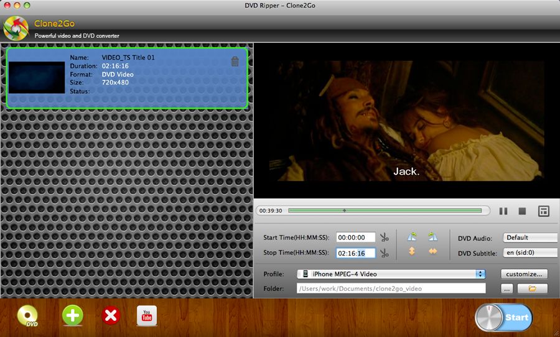Open the DVD Audio dropdown
The image size is (560, 337).
click(x=530, y=238)
